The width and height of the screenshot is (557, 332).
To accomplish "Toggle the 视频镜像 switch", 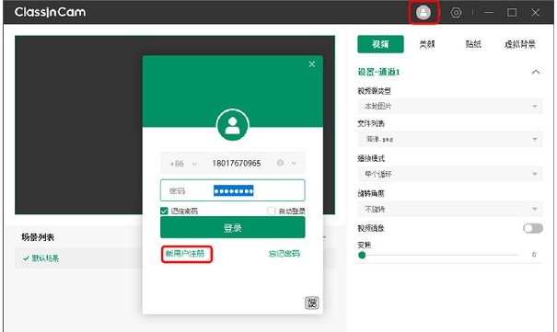I will pos(532,228).
